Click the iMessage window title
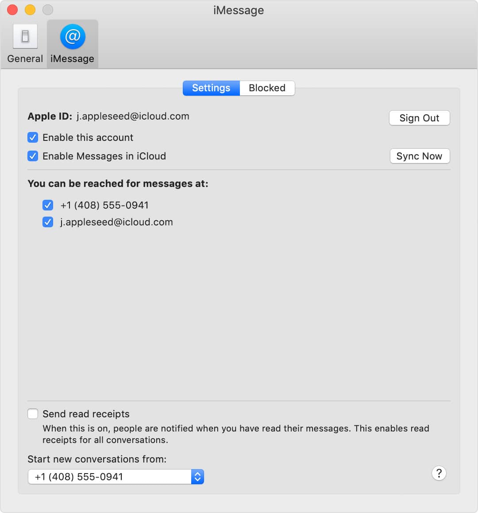478x513 pixels. 238,10
